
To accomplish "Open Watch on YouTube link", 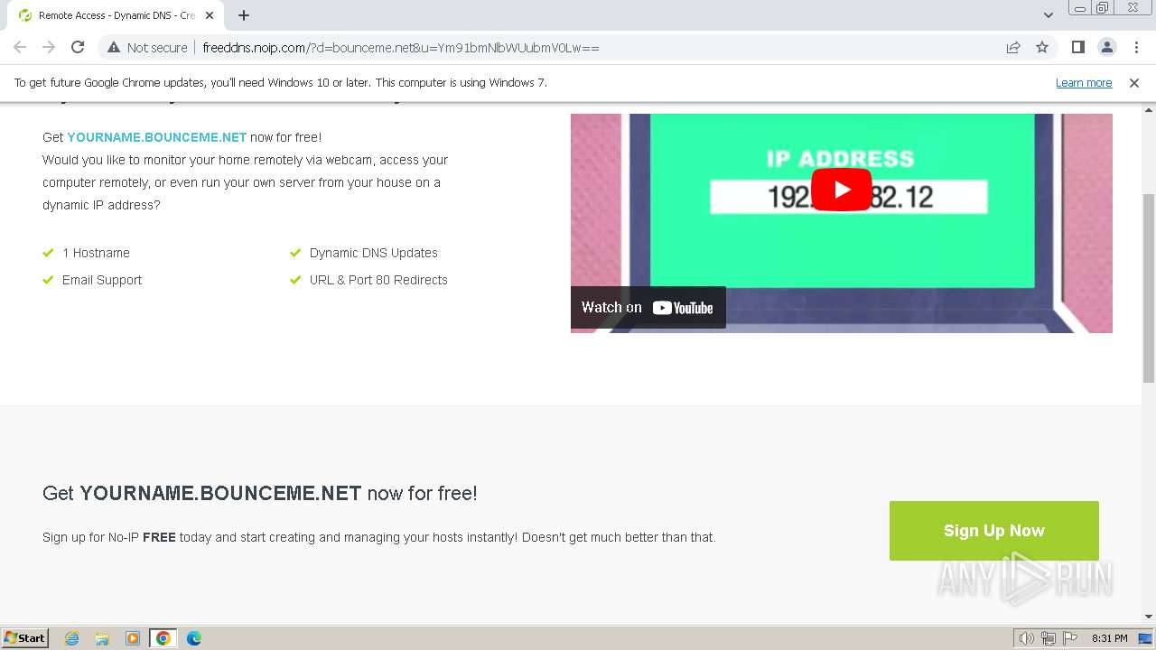I will 648,308.
